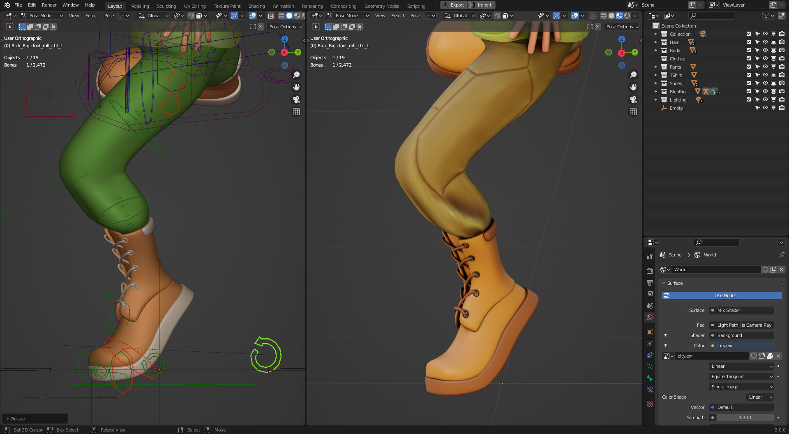
Task: Switch to the Geometry Nodes workspace tab
Action: 381,6
